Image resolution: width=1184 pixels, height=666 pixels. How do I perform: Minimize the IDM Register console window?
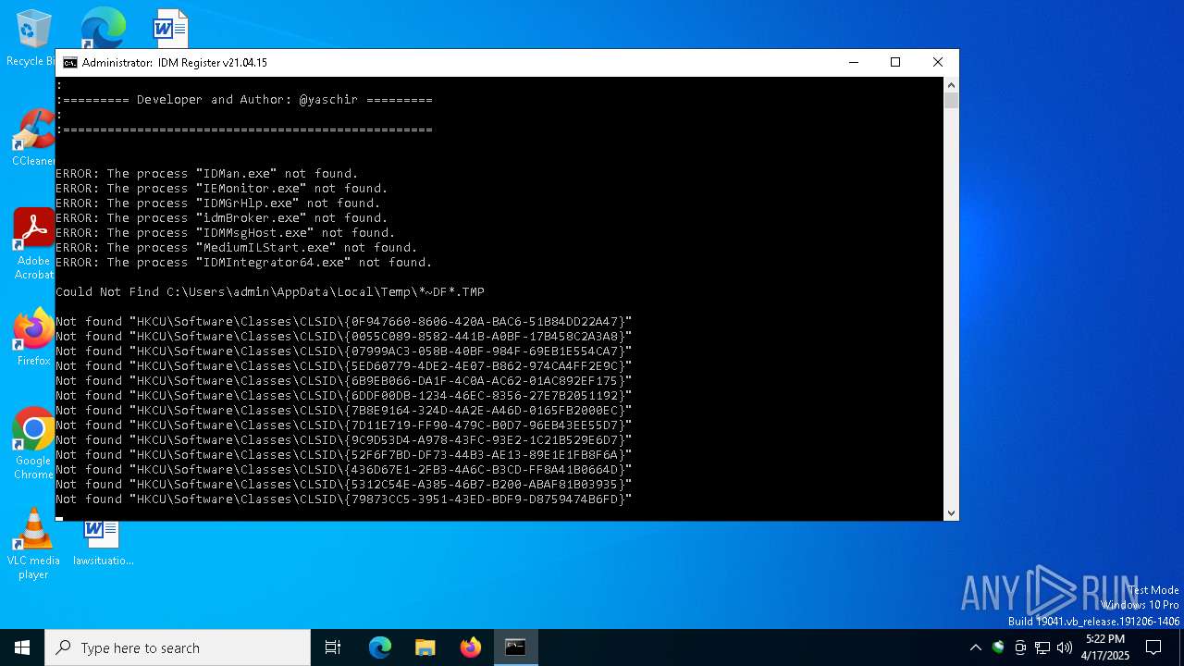pyautogui.click(x=853, y=63)
